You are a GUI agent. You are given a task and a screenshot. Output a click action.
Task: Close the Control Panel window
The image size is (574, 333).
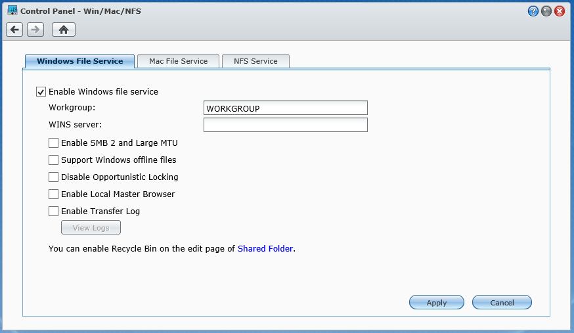pos(560,11)
